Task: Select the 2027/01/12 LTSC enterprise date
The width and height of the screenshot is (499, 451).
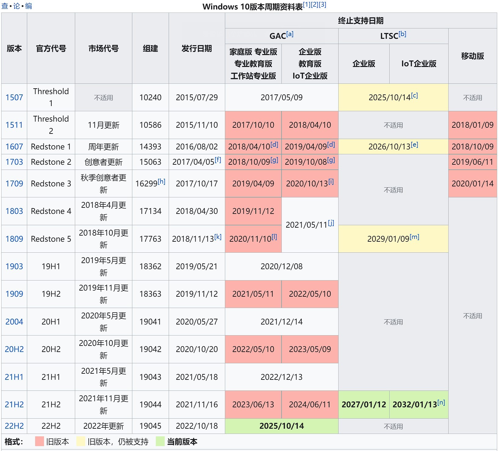Action: click(x=364, y=405)
